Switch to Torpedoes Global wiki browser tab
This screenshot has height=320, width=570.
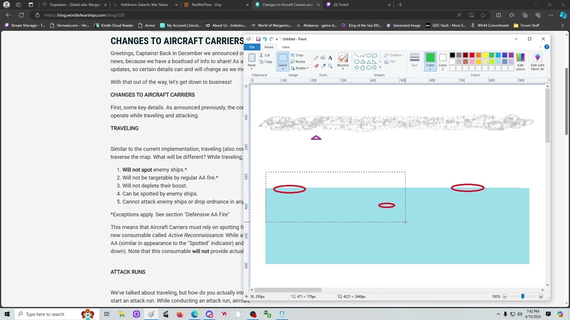tap(74, 4)
